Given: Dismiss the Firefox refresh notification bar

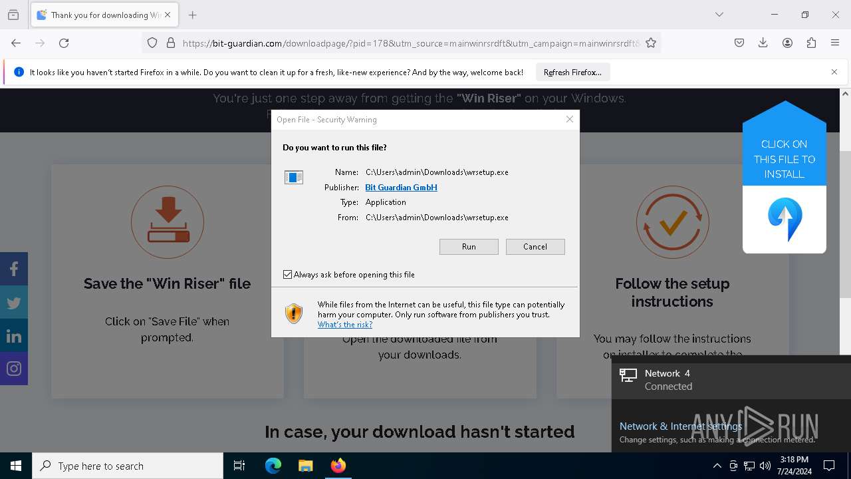Looking at the screenshot, I should (x=834, y=72).
